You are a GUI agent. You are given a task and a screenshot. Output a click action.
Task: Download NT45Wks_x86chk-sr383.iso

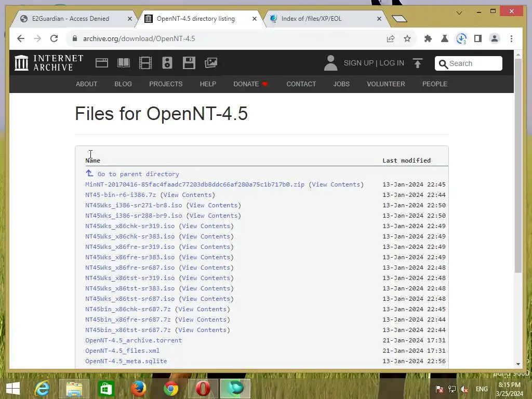click(x=130, y=236)
